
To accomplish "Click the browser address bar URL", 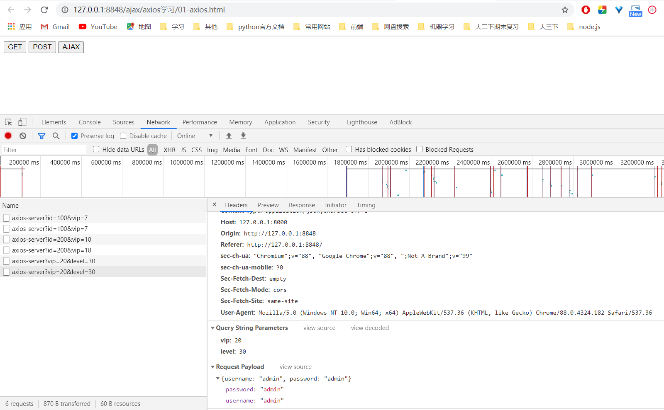I will click(x=149, y=10).
